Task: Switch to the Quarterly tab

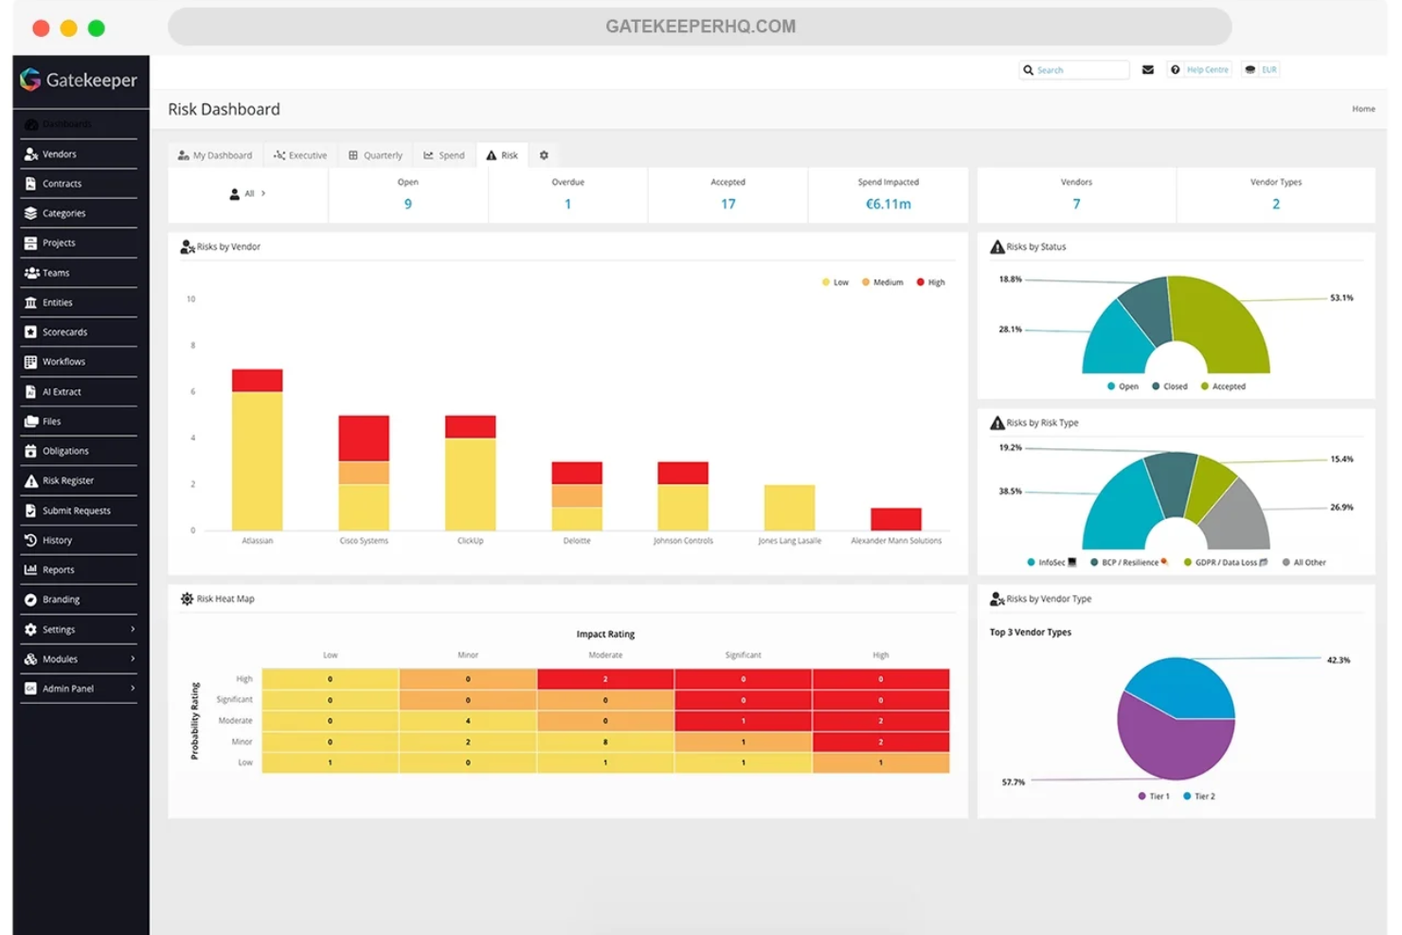Action: pyautogui.click(x=375, y=155)
